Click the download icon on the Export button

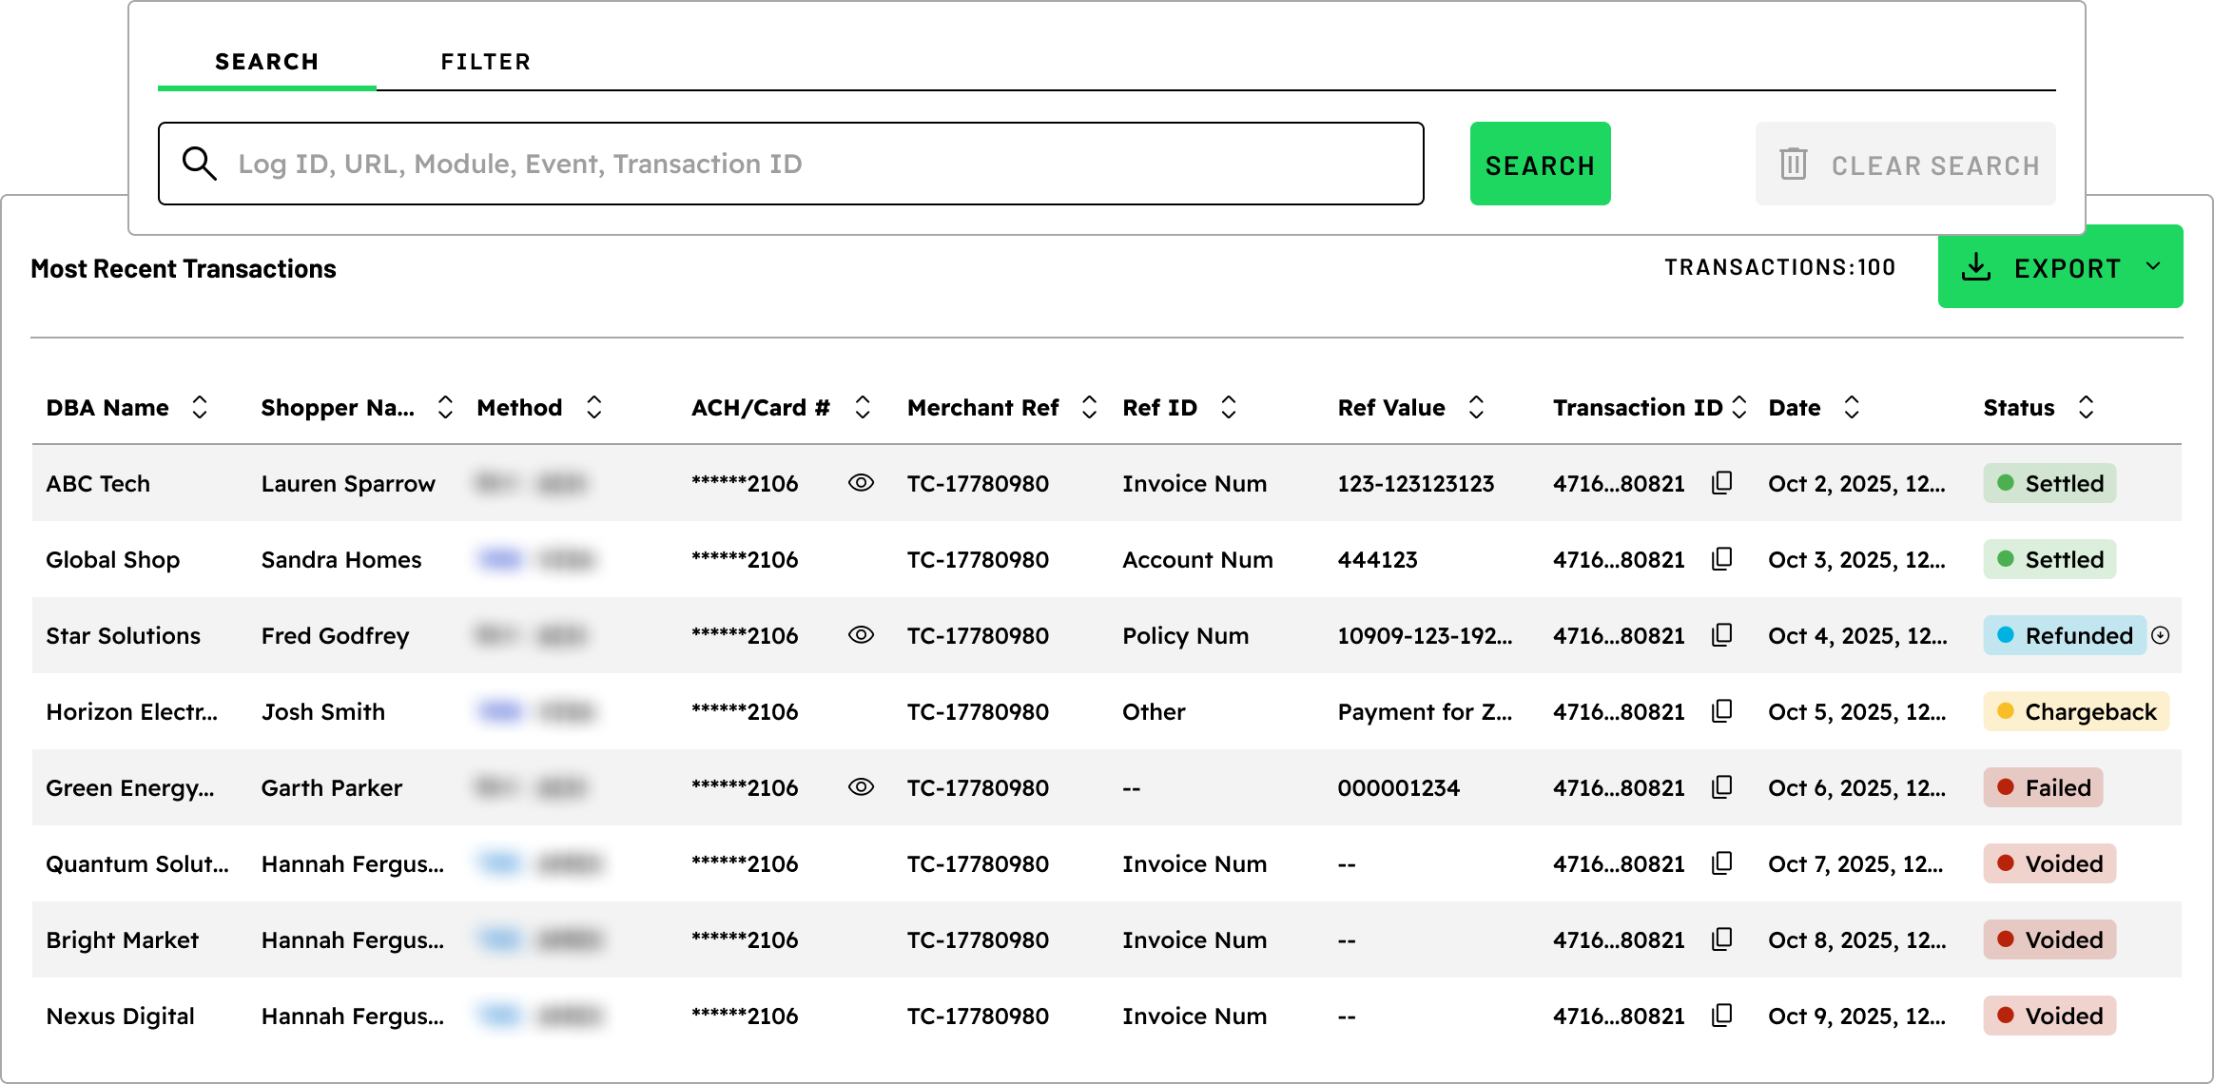[1978, 267]
